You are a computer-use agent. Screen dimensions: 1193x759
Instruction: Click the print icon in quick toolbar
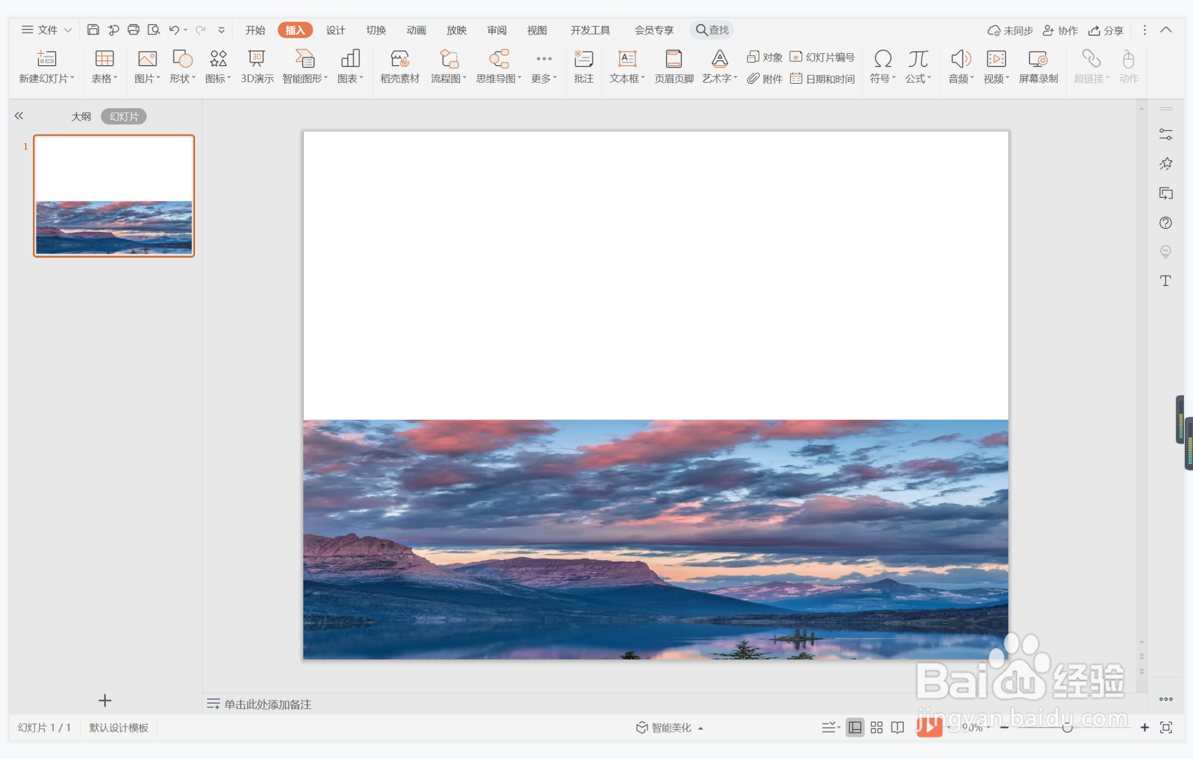tap(133, 30)
